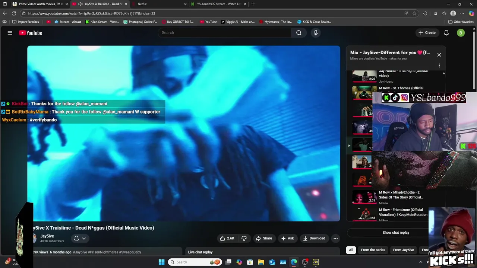Open Stream – Aircast bookmark
Screen dimensions: 477x268
pos(67,22)
